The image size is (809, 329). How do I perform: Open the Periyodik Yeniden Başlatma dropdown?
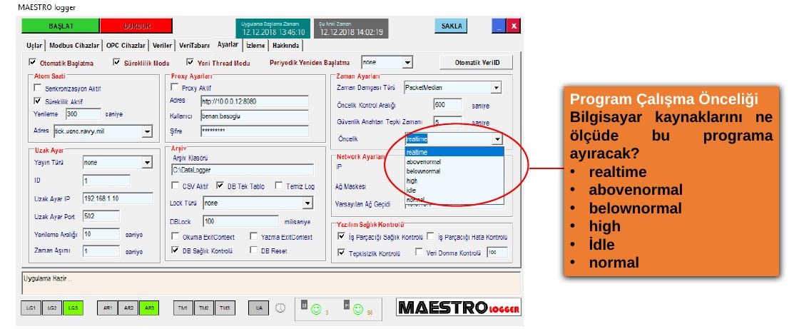point(407,63)
